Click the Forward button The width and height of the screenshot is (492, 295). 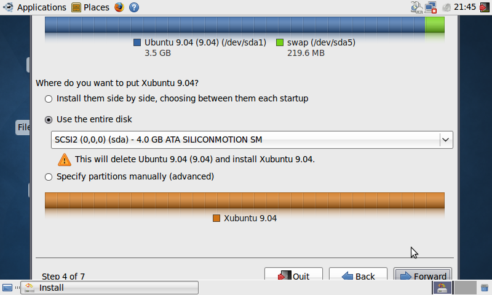(423, 274)
